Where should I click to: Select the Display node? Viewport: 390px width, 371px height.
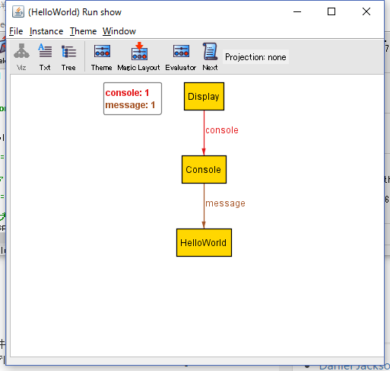204,97
